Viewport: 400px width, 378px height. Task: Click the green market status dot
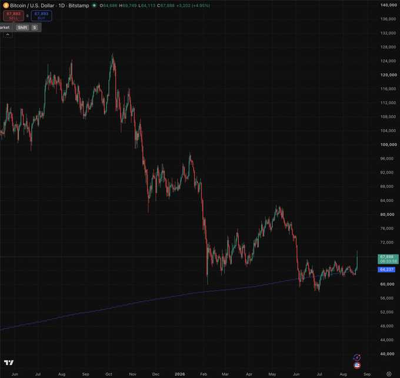(94, 5)
